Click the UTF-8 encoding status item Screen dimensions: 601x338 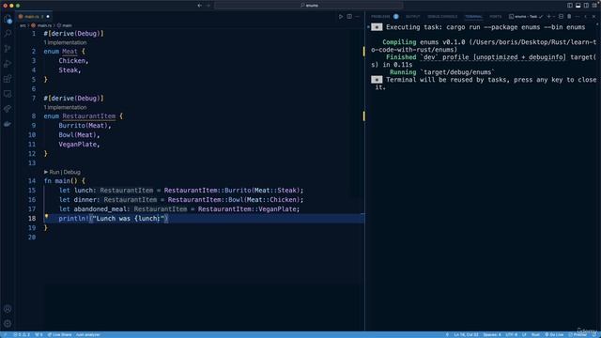pos(511,334)
